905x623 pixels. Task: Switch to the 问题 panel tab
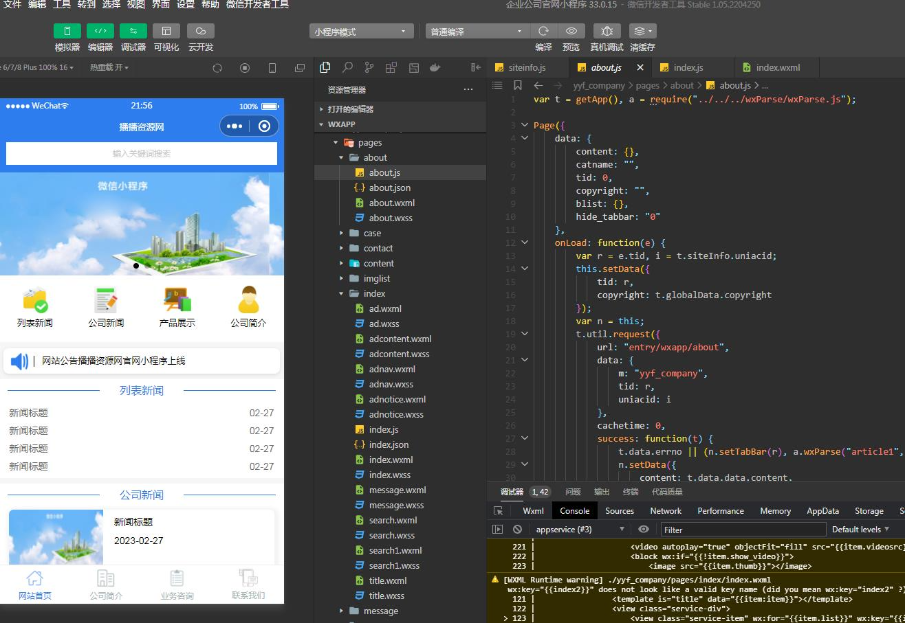(573, 492)
